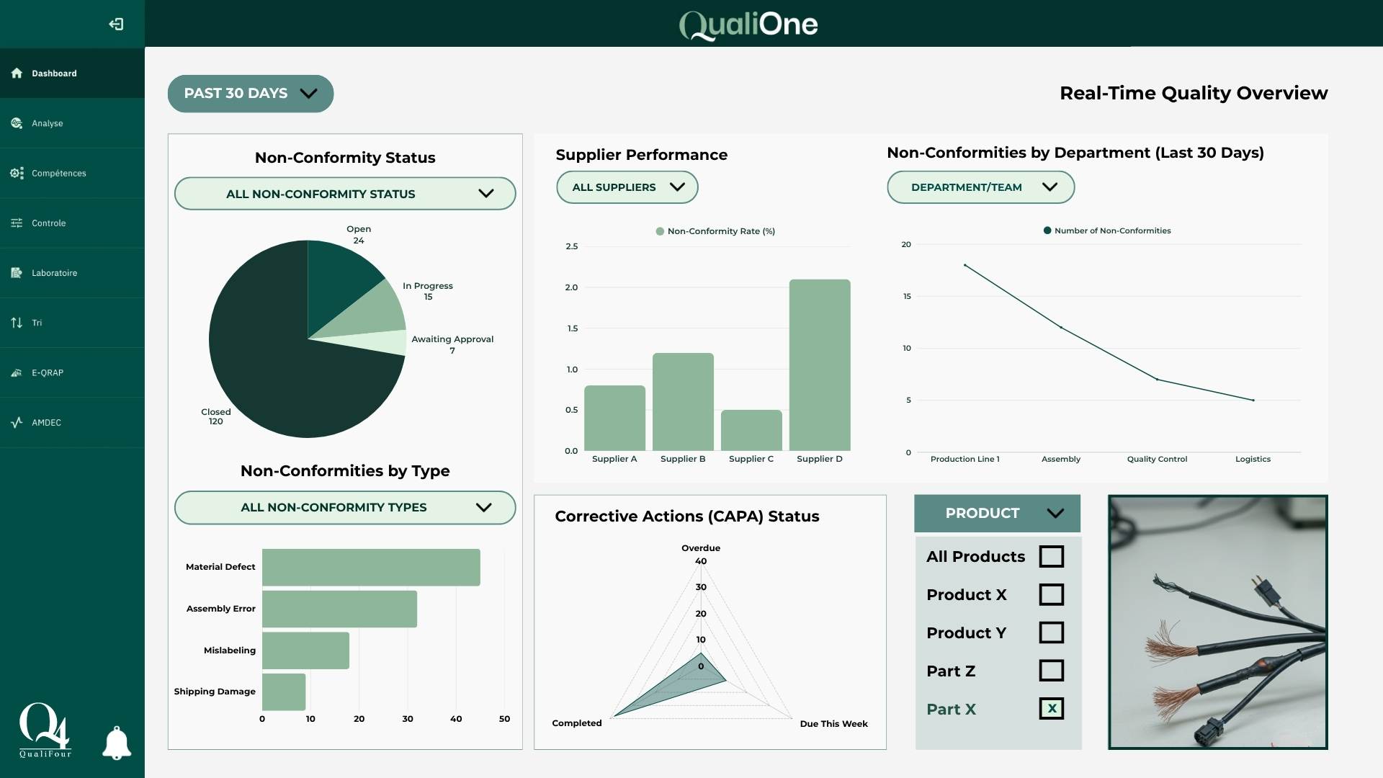Click the QualiOne logo
Image resolution: width=1383 pixels, height=778 pixels.
[x=748, y=25]
